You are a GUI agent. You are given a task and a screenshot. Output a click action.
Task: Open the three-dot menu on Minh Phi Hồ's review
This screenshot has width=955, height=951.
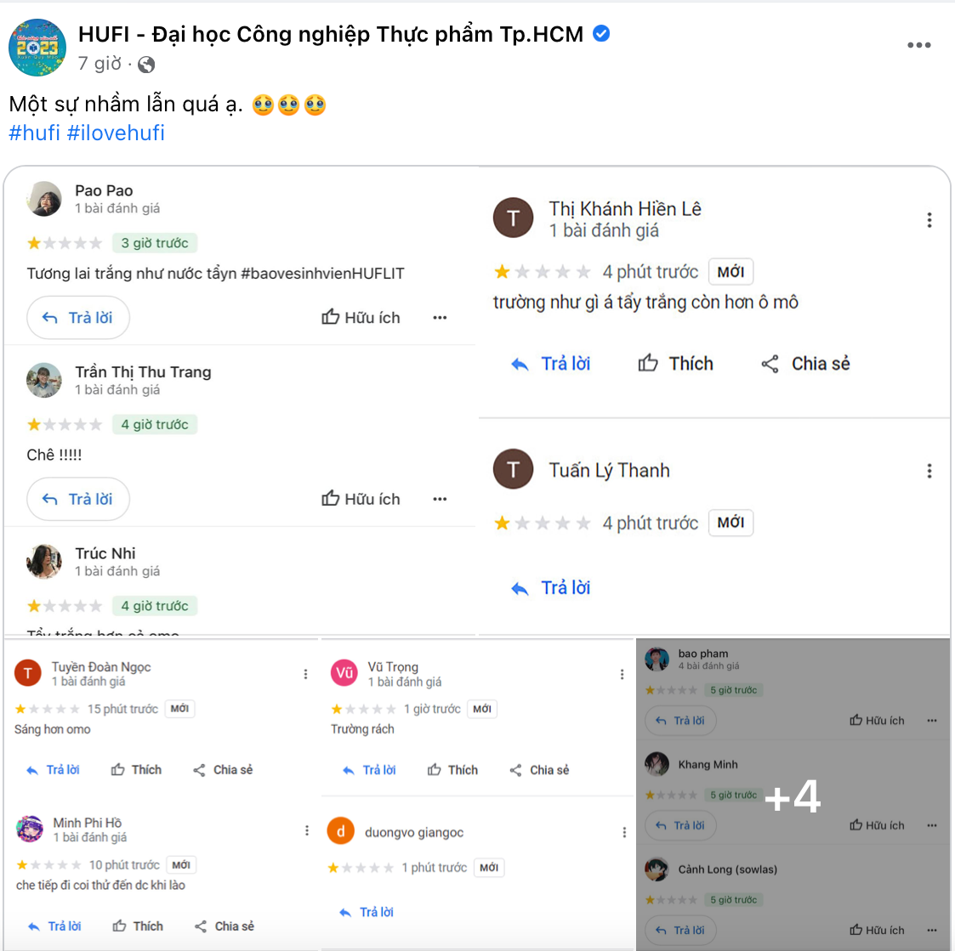click(307, 830)
